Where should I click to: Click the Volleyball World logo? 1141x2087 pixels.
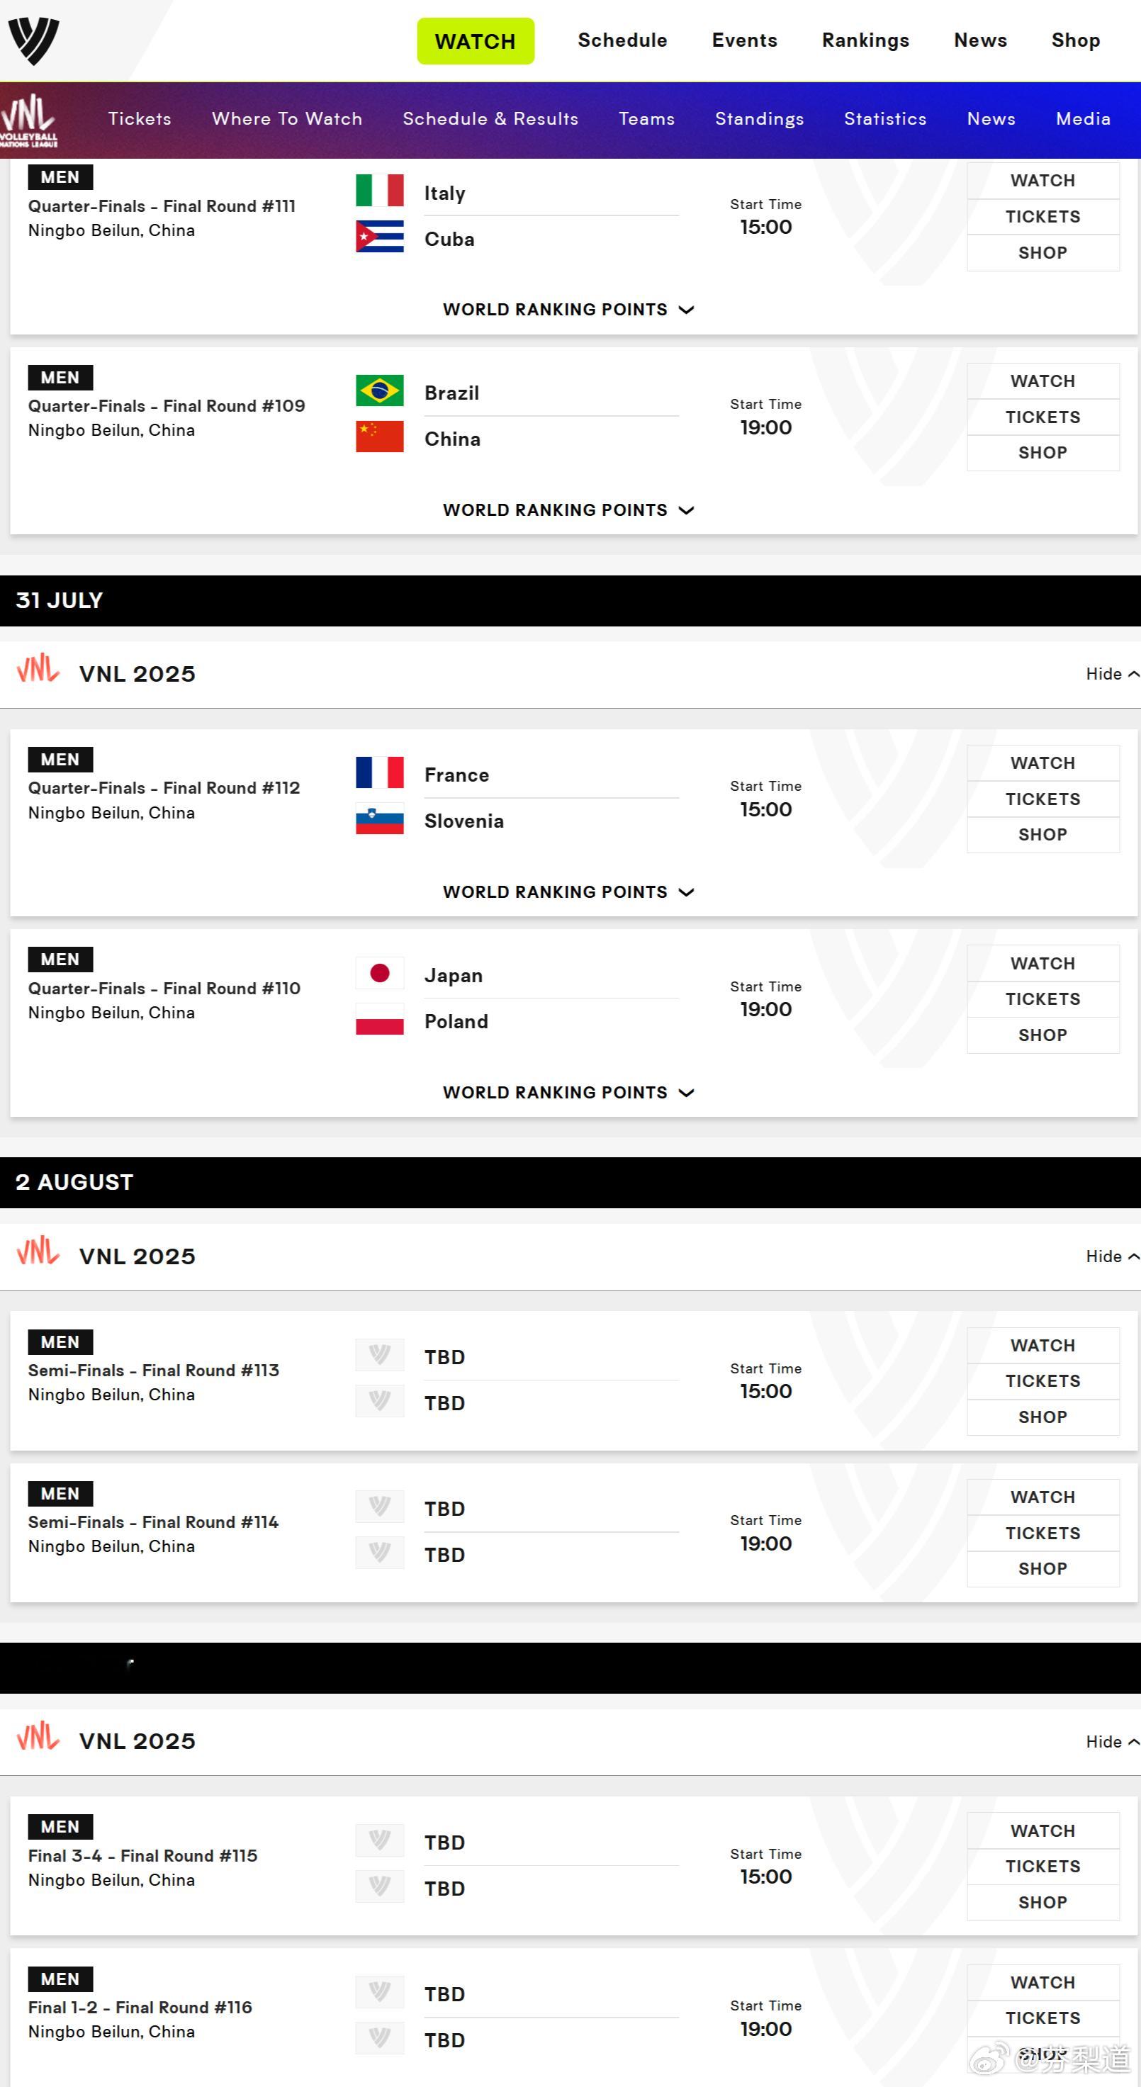(33, 40)
